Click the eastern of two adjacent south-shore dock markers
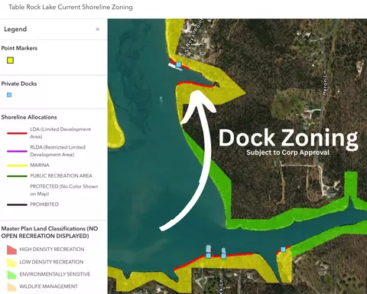 point(224,256)
